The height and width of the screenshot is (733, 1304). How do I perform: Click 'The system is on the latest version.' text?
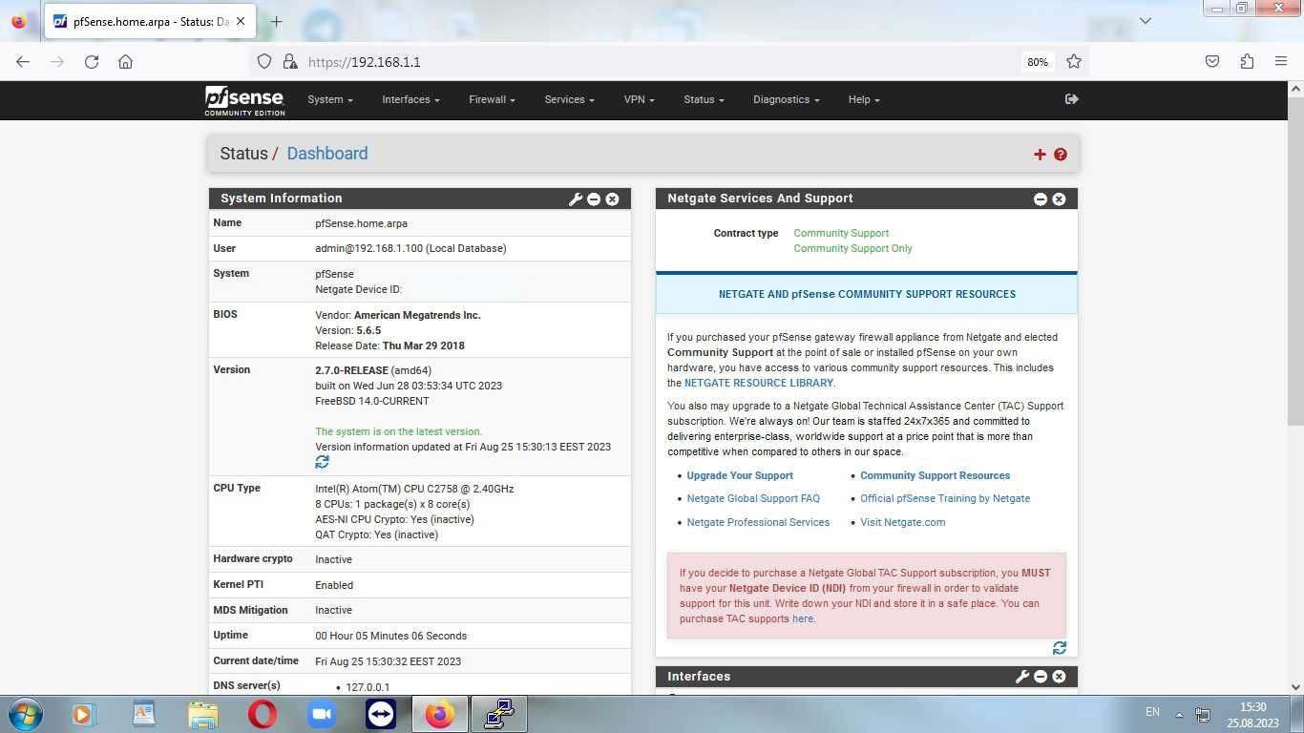(399, 431)
